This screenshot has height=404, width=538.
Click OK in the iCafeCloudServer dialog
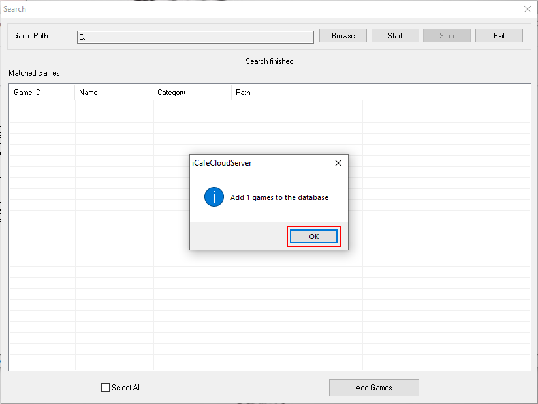313,237
